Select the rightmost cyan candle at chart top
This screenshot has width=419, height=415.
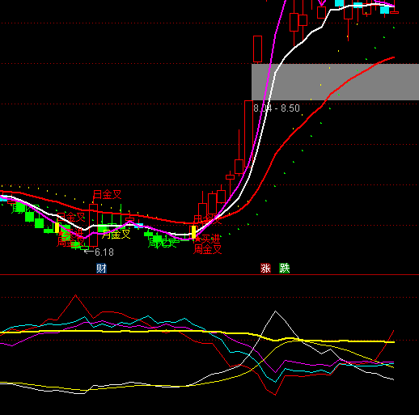click(384, 10)
